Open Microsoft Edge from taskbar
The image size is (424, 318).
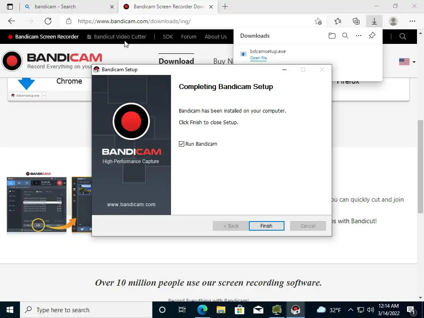point(202,310)
